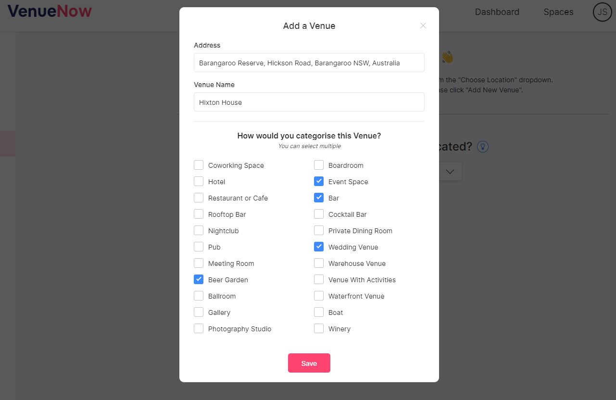Open the Spaces menu item
This screenshot has width=616, height=400.
558,12
